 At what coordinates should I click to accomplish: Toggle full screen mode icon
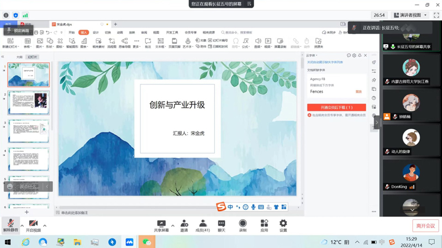436,15
